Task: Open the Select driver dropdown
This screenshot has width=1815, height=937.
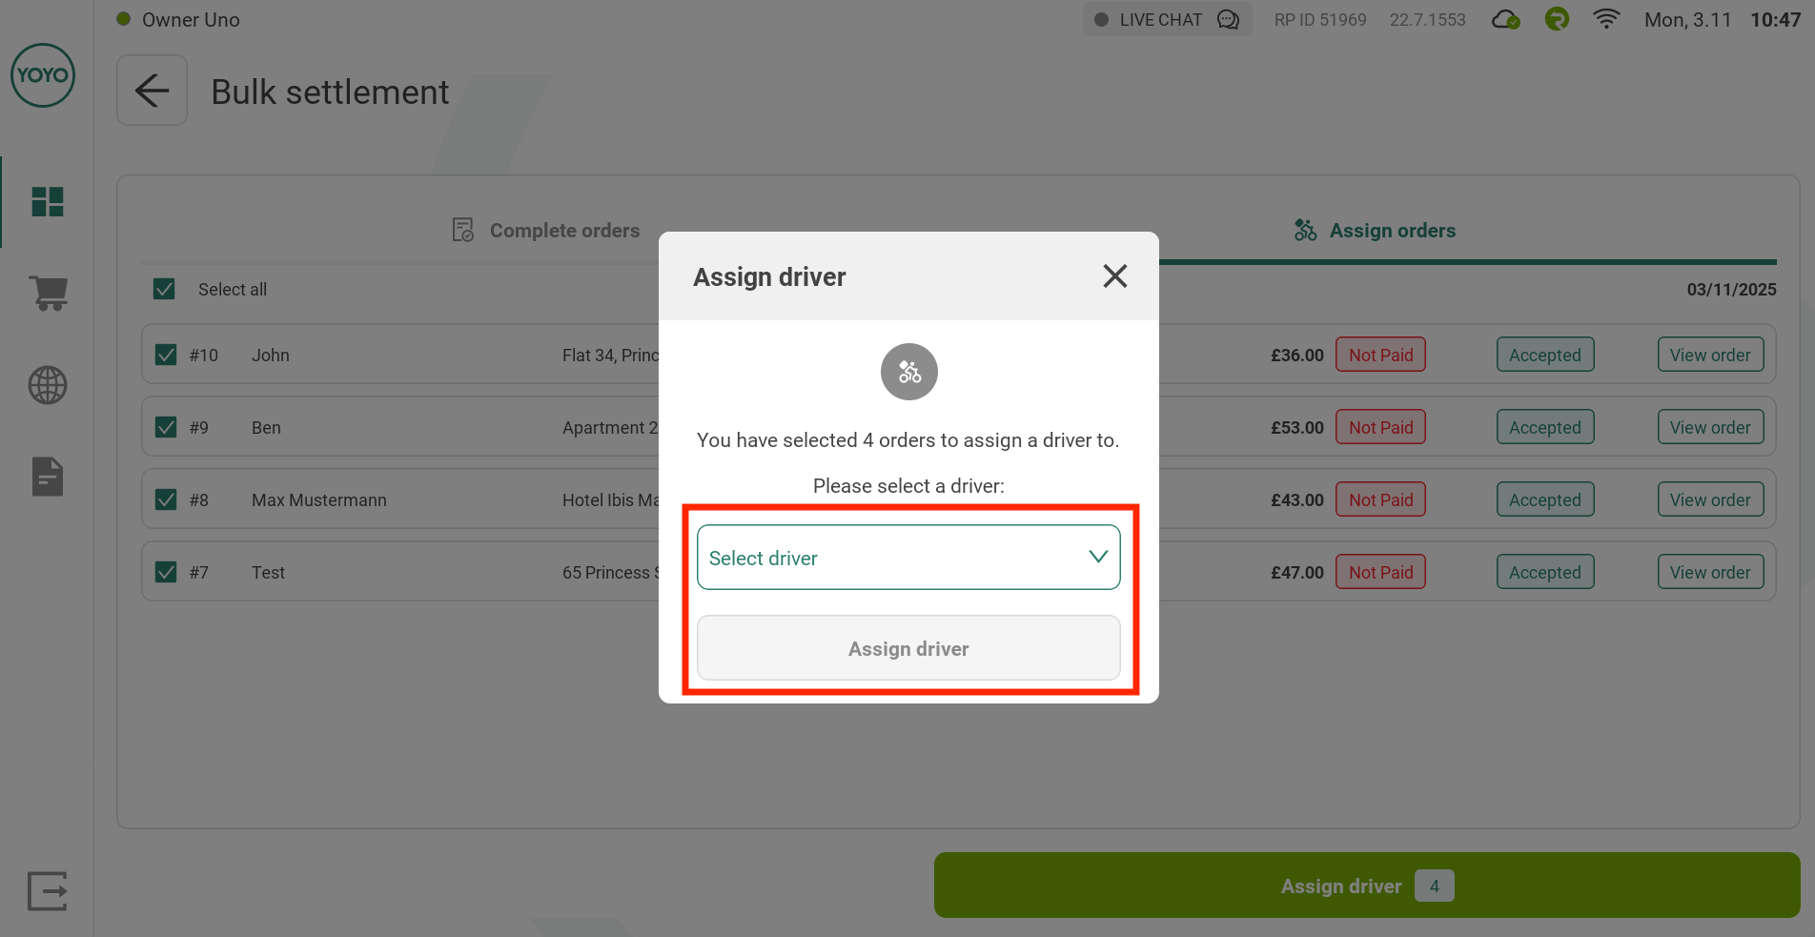Action: (908, 558)
